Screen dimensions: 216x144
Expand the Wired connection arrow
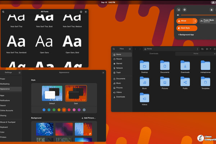(x=195, y=21)
